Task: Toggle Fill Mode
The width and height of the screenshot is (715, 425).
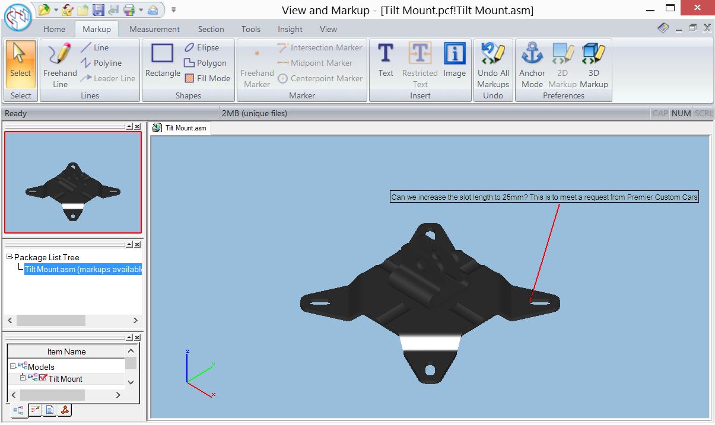Action: click(x=207, y=78)
